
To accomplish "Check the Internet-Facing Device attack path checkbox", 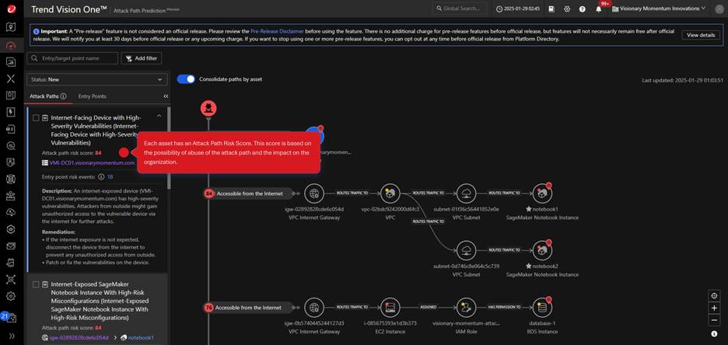I will tap(36, 118).
